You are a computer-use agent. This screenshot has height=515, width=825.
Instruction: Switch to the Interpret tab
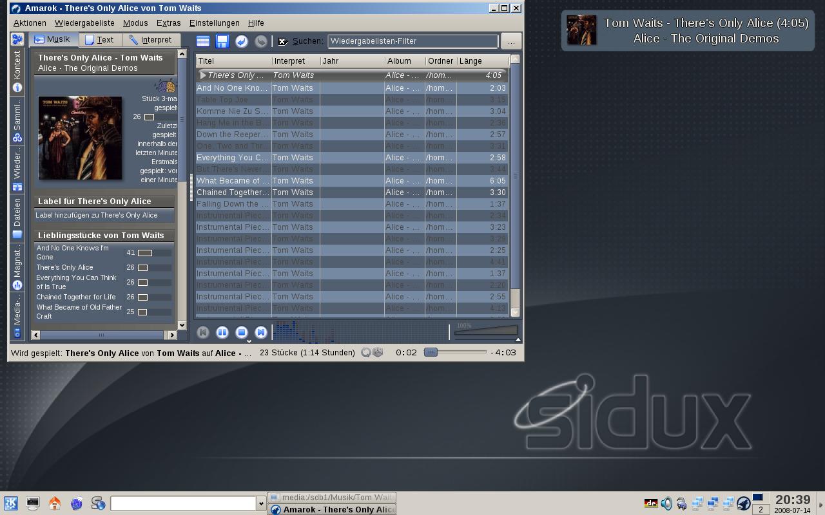[x=150, y=39]
